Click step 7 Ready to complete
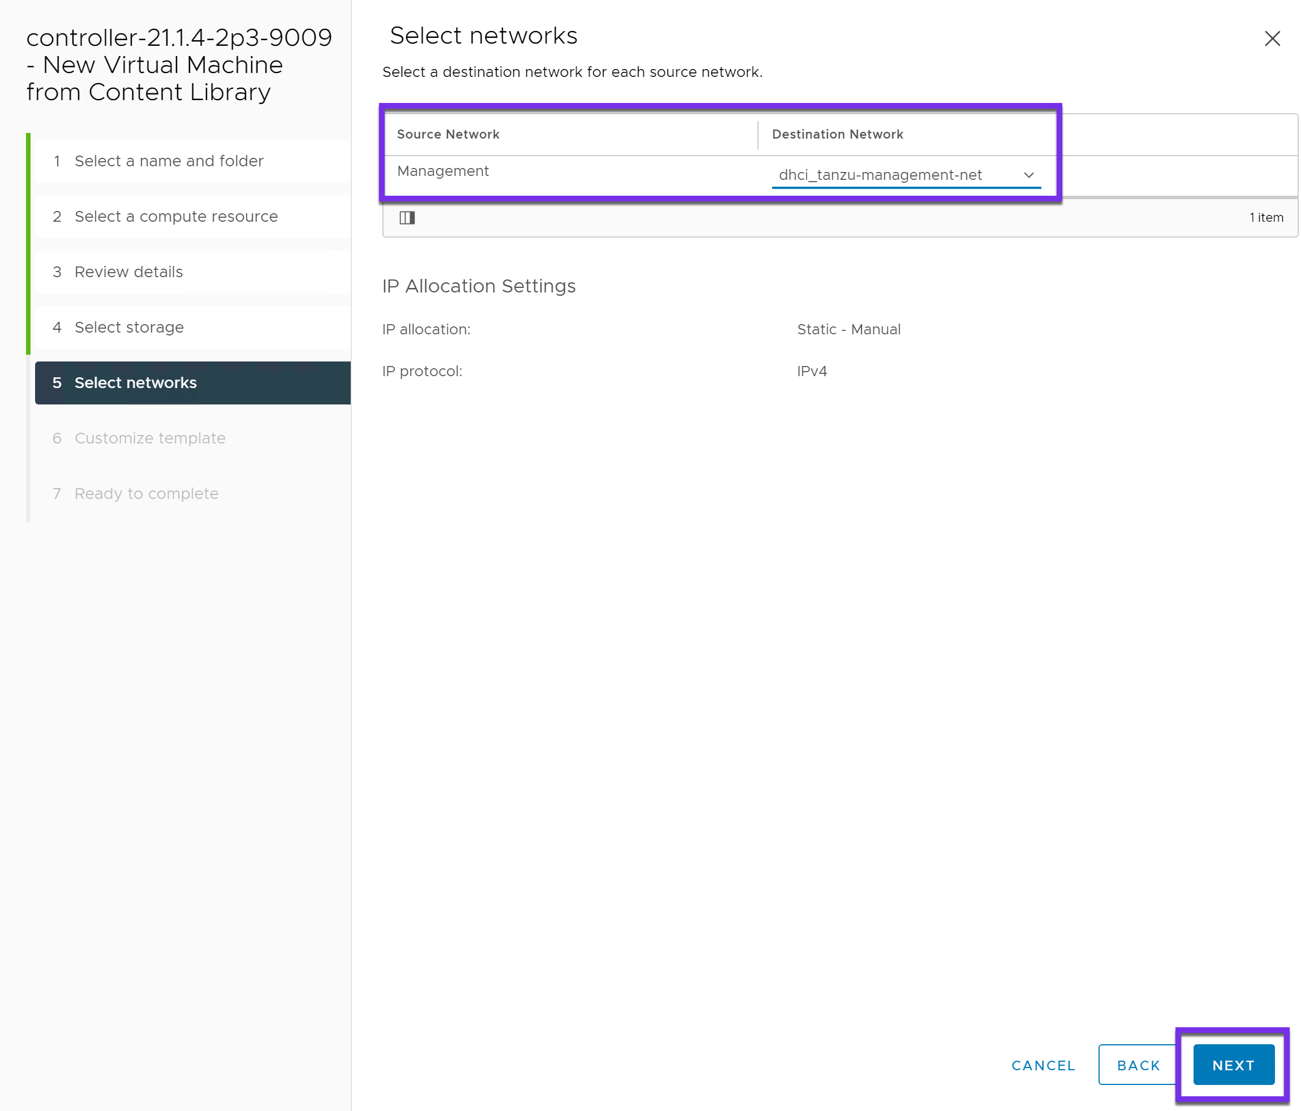1301x1111 pixels. (x=147, y=494)
